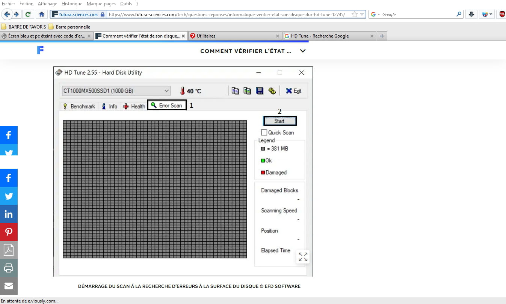Expand the CT1000MX500SSD1 drive dropdown
Viewport: 506px width, 304px height.
(167, 91)
